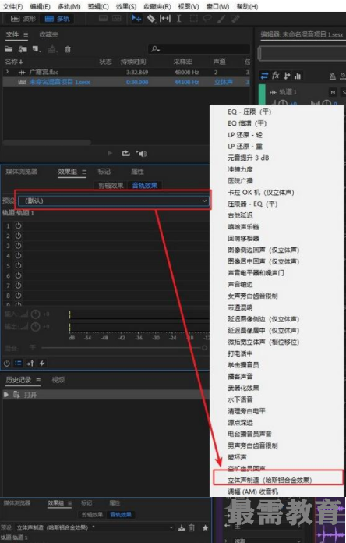Sort files by the 名称 column header

click(14, 62)
